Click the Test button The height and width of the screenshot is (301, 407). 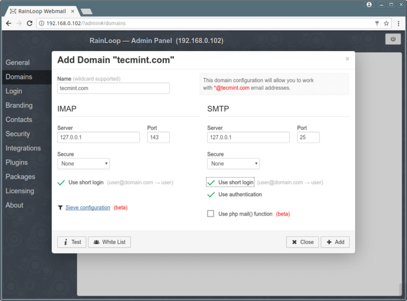(x=71, y=242)
